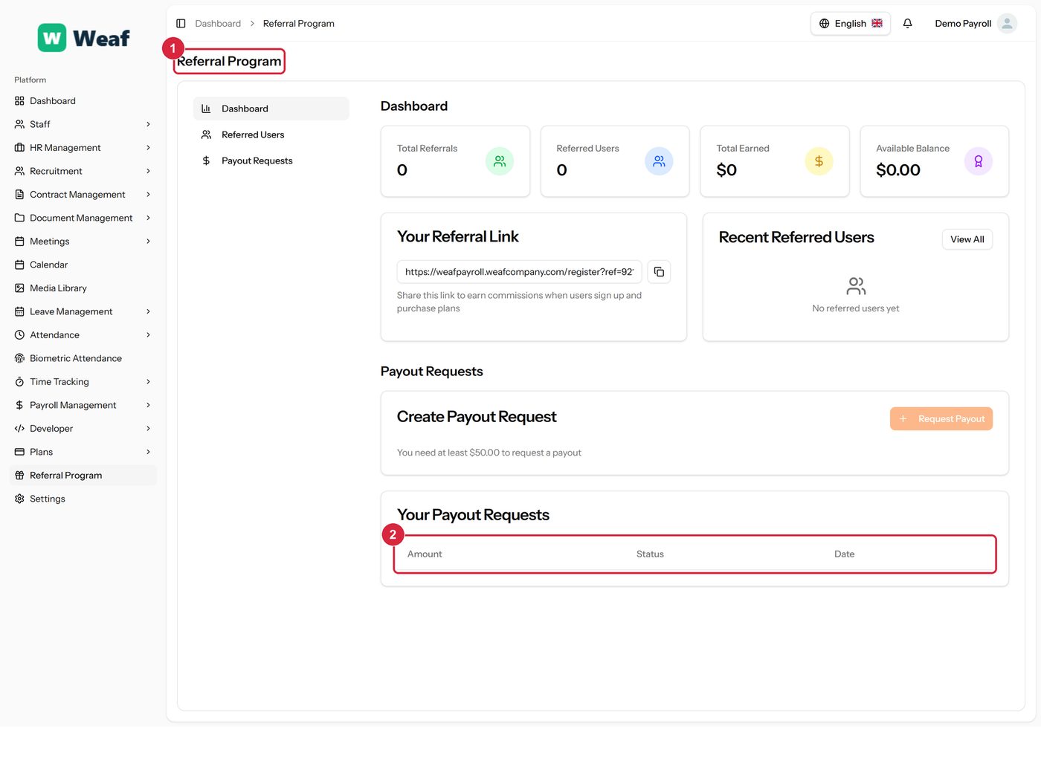Open Calendar in the sidebar
This screenshot has width=1041, height=758.
[x=83, y=265]
